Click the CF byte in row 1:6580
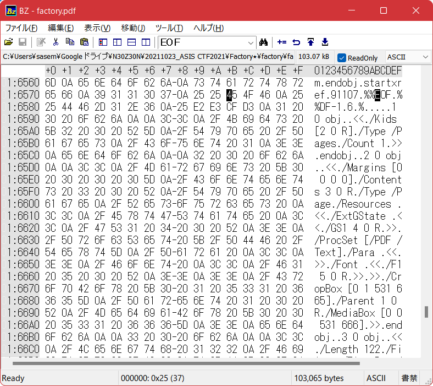Screen dimensions: 433x386 232,107
